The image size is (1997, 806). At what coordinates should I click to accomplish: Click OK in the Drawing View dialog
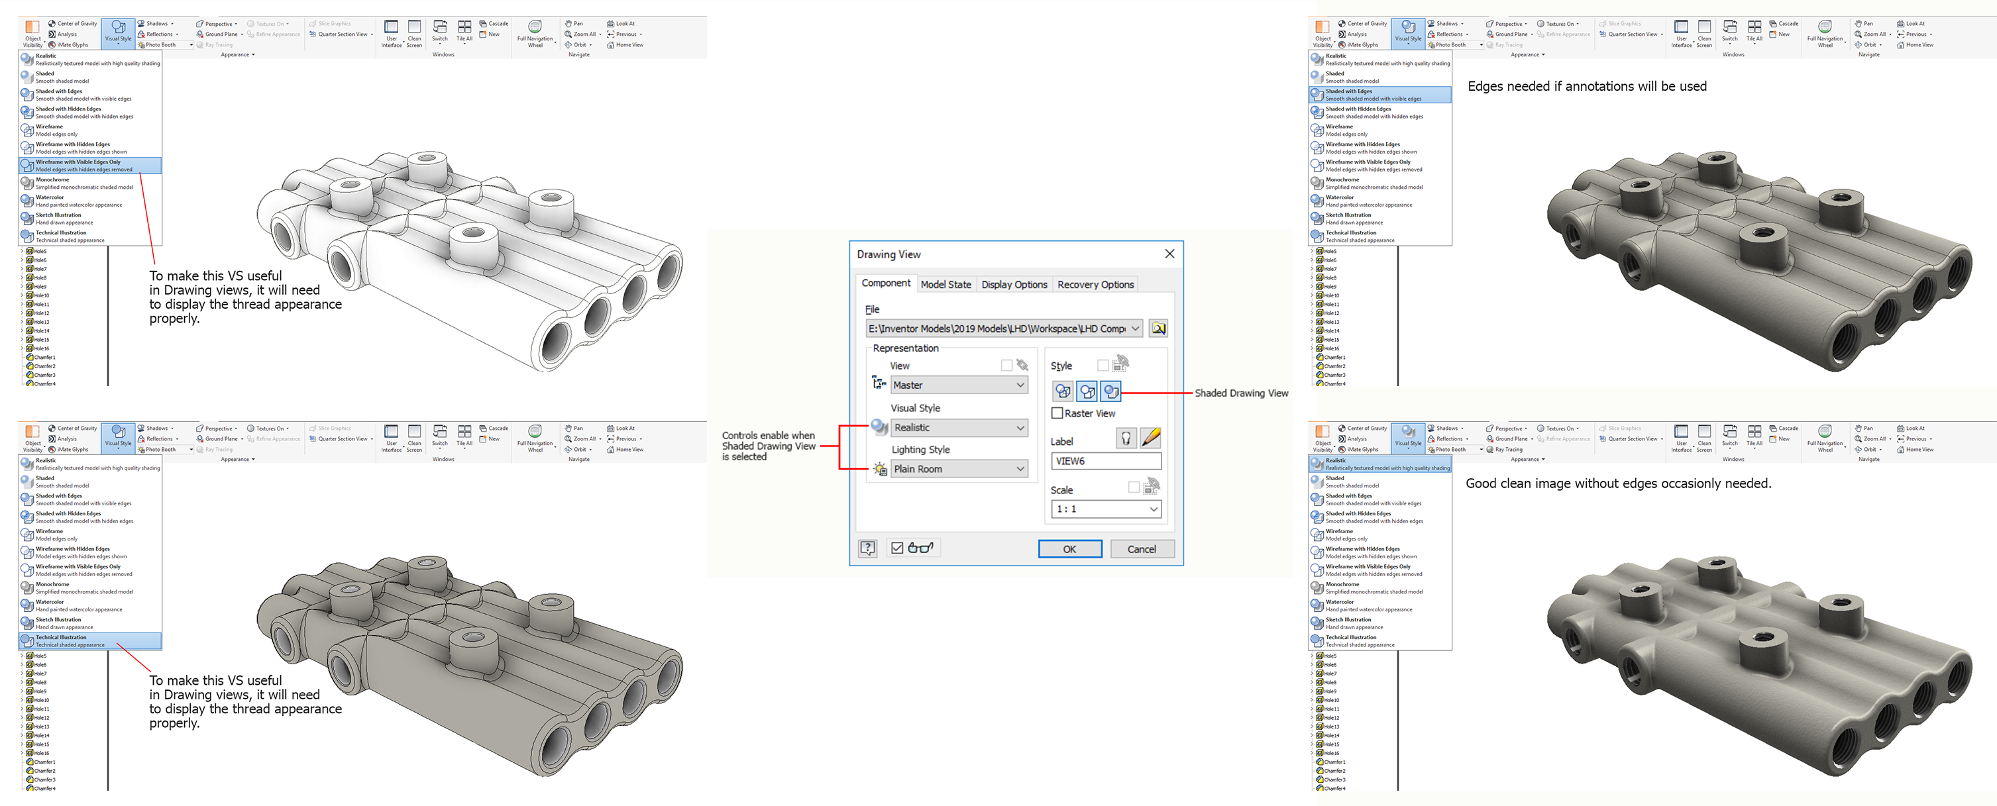coord(1070,548)
